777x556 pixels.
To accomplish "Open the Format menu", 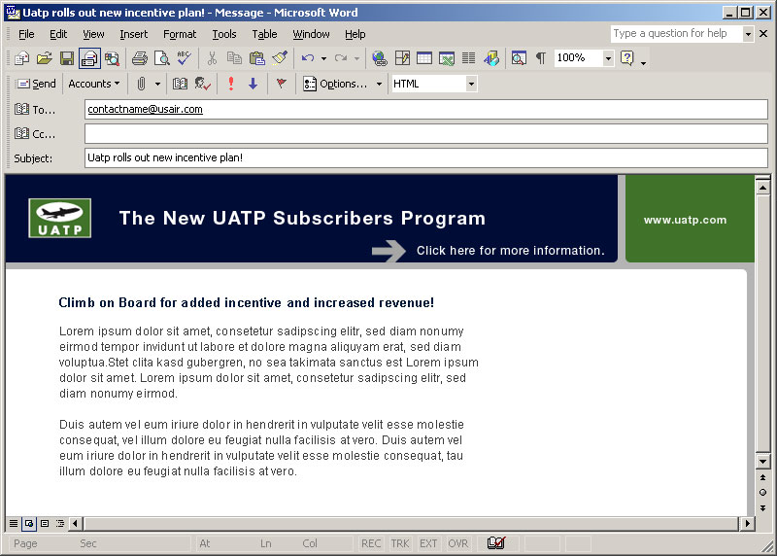I will (x=180, y=34).
